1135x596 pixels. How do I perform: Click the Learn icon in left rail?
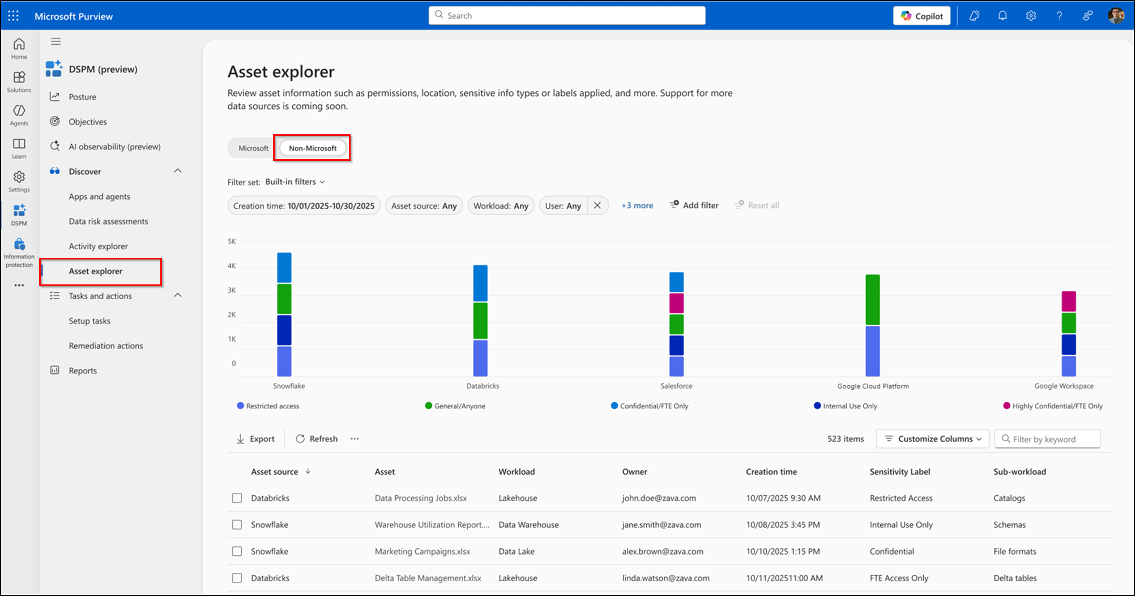point(19,147)
